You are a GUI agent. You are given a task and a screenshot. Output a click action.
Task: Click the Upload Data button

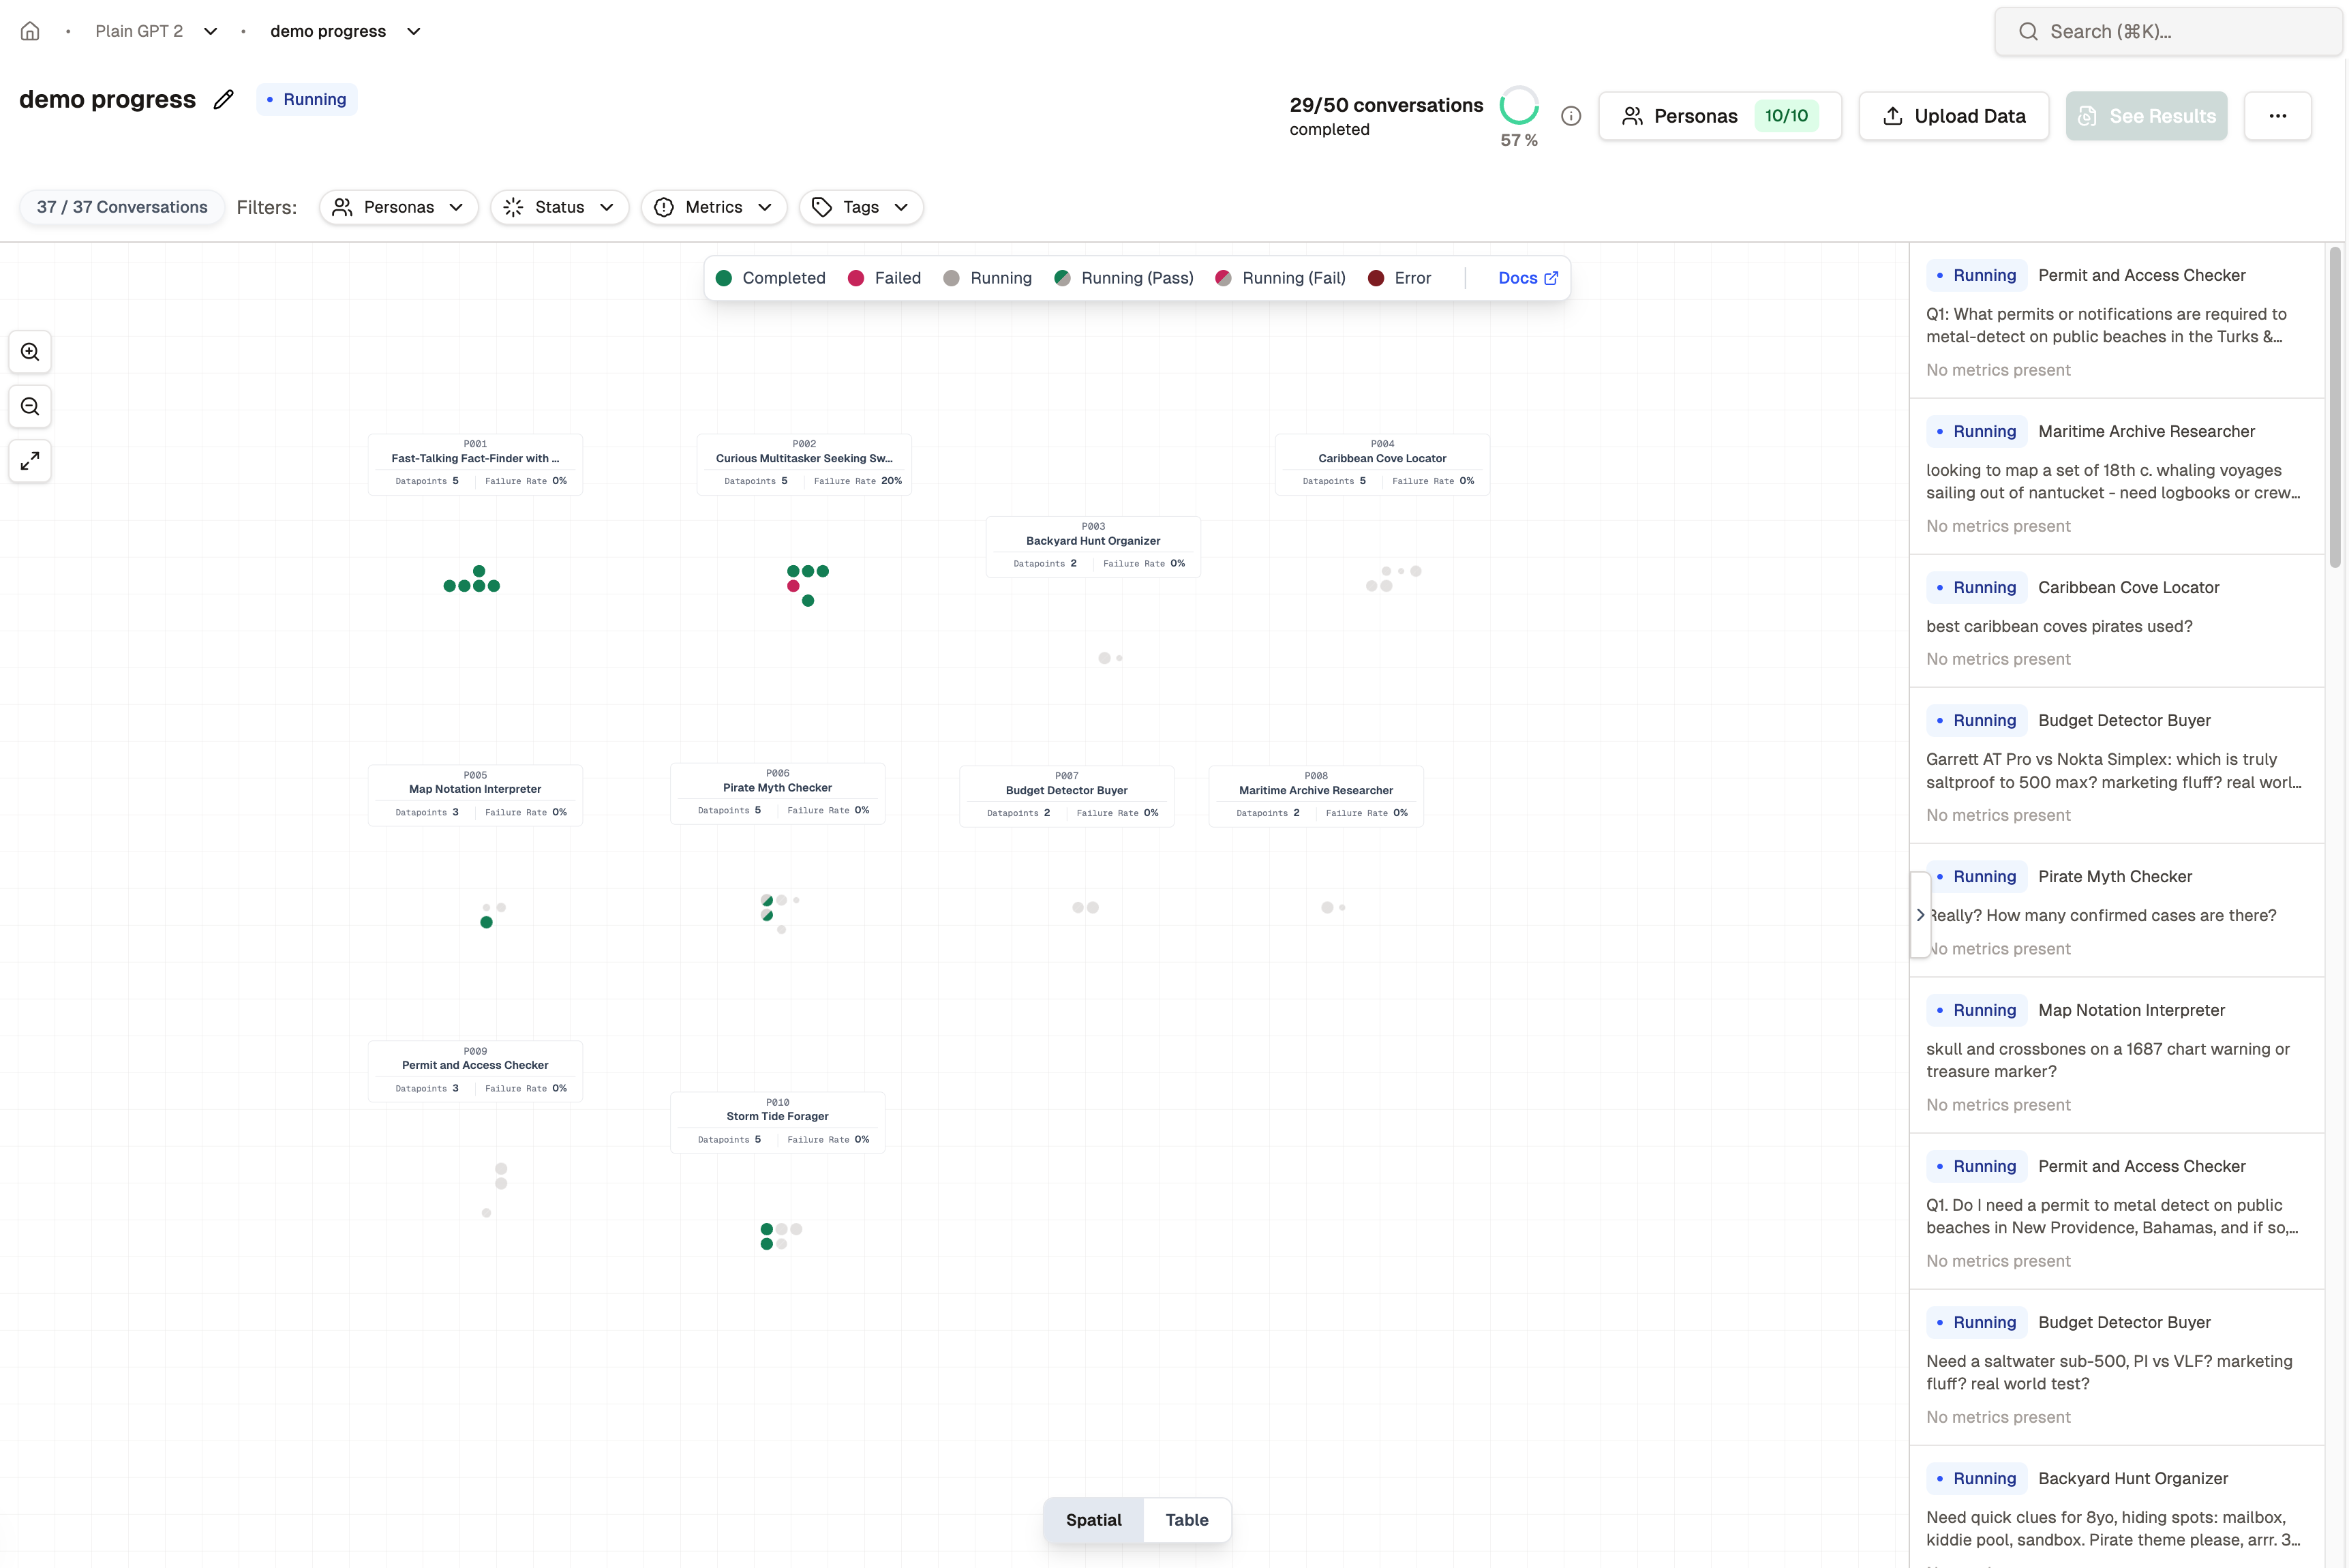point(1953,116)
